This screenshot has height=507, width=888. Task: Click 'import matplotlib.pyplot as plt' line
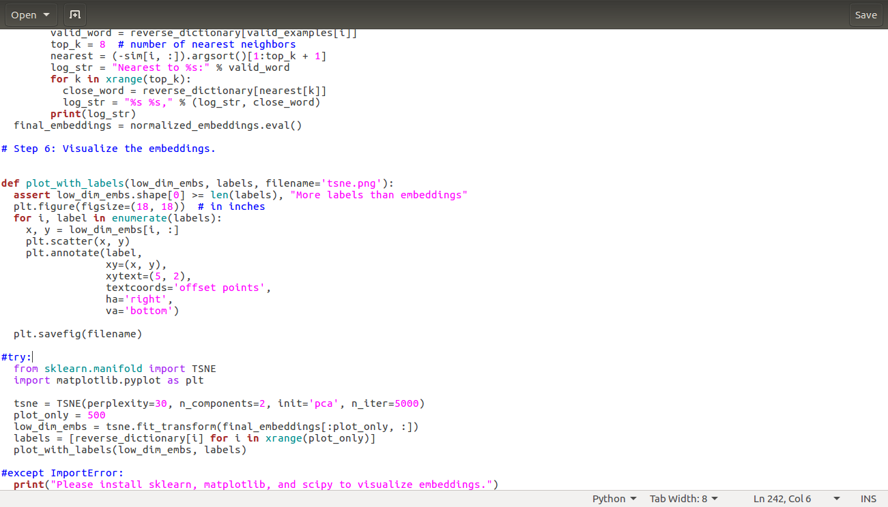tap(109, 380)
